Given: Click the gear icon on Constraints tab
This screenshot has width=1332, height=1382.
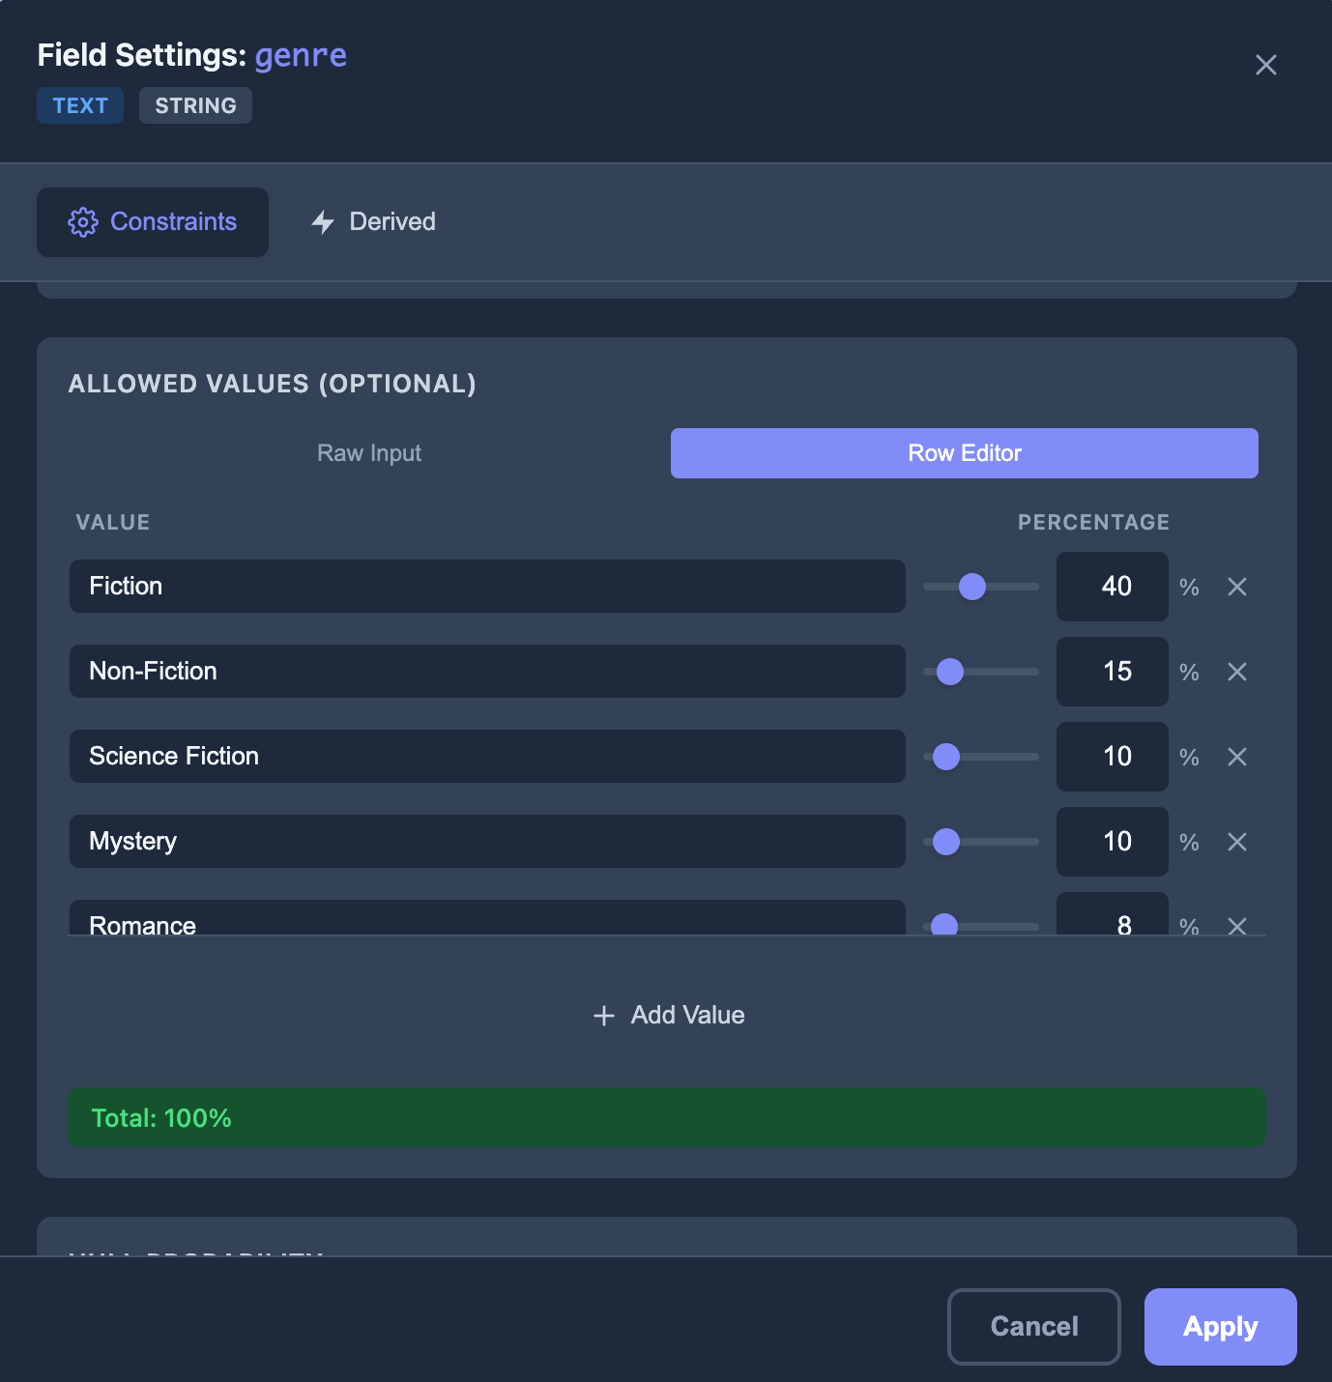Looking at the screenshot, I should [x=83, y=221].
